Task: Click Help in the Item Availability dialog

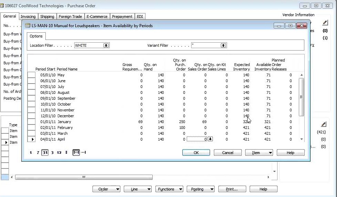Action: (x=291, y=153)
